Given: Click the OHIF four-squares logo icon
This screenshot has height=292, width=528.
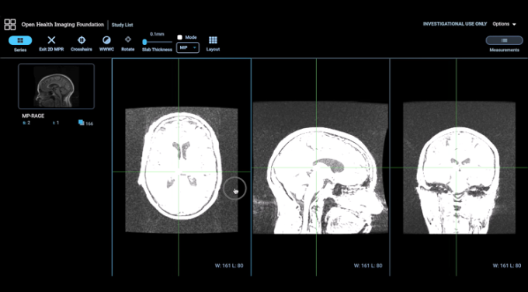Looking at the screenshot, I should (10, 24).
